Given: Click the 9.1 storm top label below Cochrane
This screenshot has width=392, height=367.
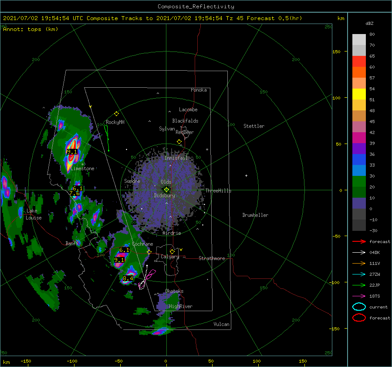Looking at the screenshot, I should [x=119, y=260].
